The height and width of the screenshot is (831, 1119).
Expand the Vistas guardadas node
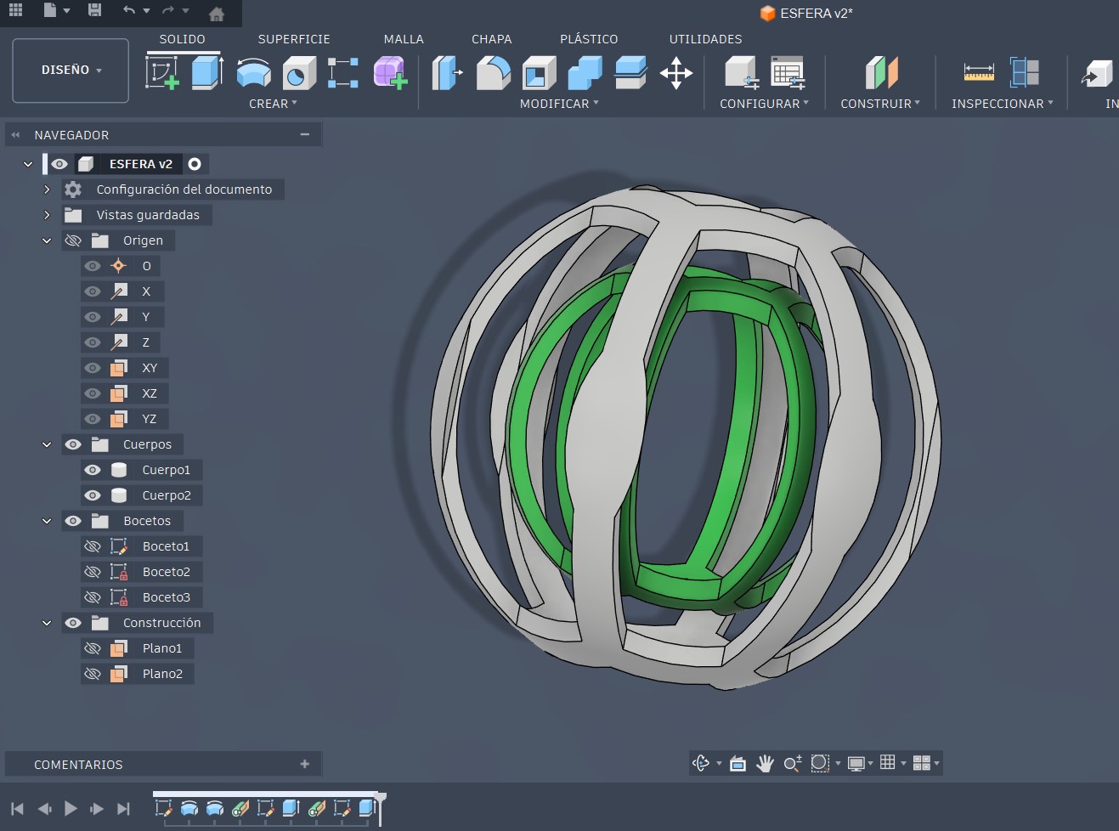[48, 215]
